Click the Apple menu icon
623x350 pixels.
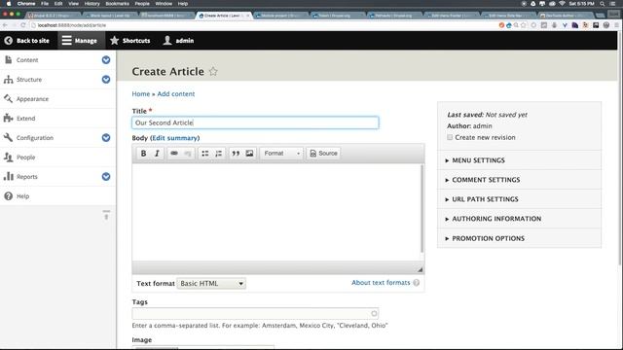[x=9, y=4]
